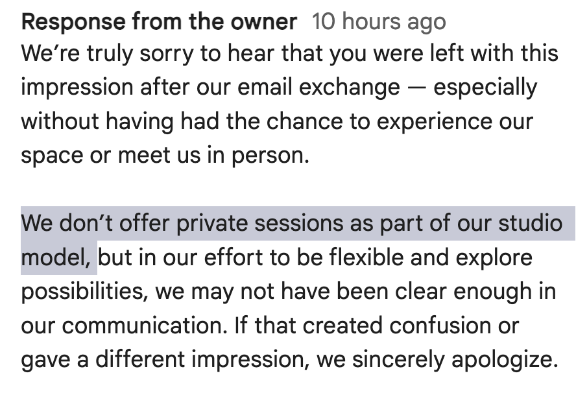The height and width of the screenshot is (393, 576).
Task: Click the word "possibilities,"
Action: point(84,291)
